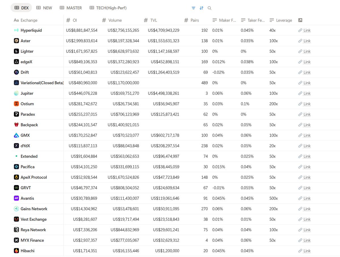Open the Link for Avantis

(x=305, y=198)
